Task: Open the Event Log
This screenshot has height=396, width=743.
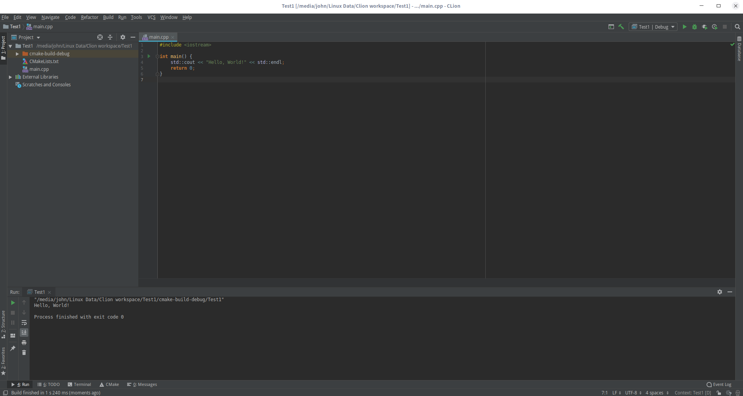Action: click(719, 384)
